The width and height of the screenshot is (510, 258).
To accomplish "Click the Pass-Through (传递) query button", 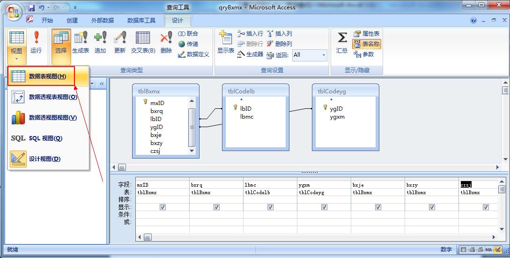I will [188, 44].
